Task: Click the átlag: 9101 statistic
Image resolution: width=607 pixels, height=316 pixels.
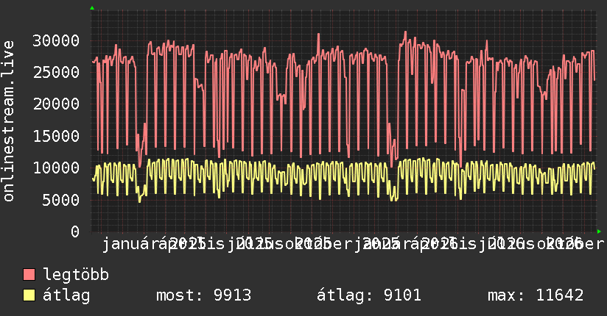Action: pyautogui.click(x=369, y=295)
